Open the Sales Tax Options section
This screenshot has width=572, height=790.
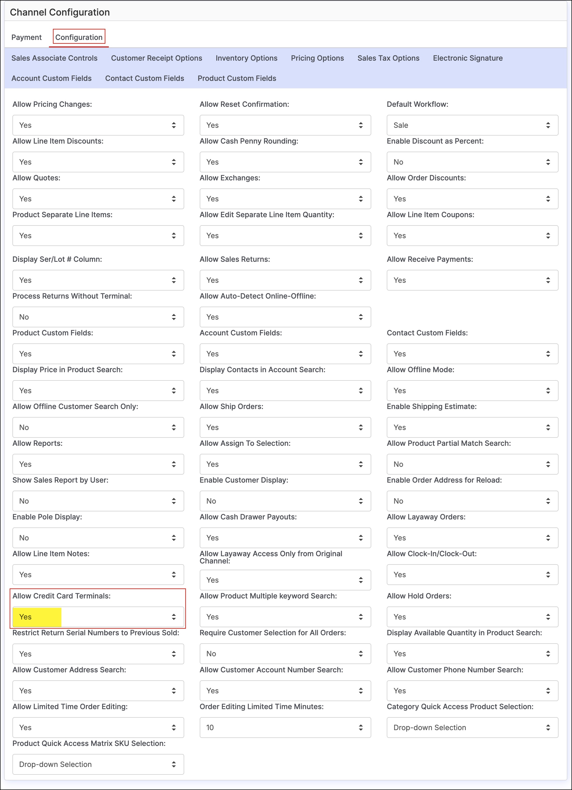(388, 58)
